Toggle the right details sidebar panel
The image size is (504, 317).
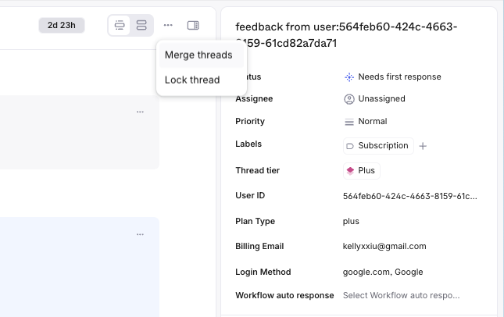[x=193, y=25]
